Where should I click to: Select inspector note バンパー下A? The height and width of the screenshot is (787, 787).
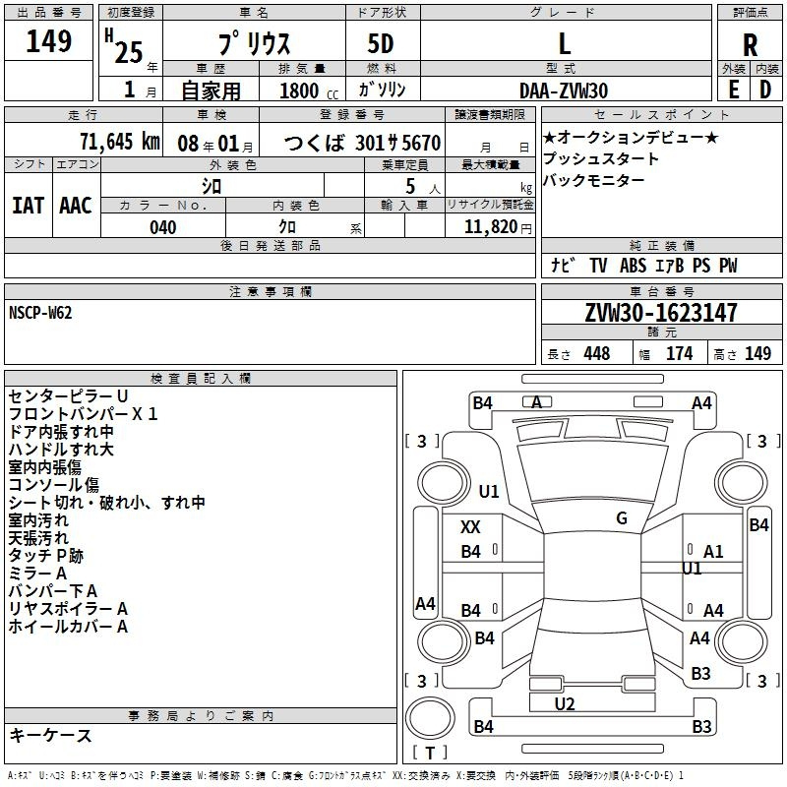coord(53,591)
